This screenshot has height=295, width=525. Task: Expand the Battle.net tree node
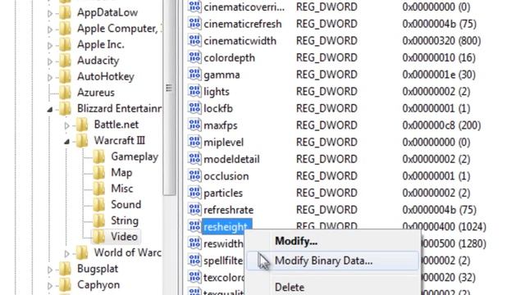tap(66, 125)
